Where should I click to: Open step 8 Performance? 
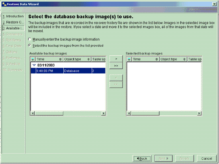click(12, 58)
